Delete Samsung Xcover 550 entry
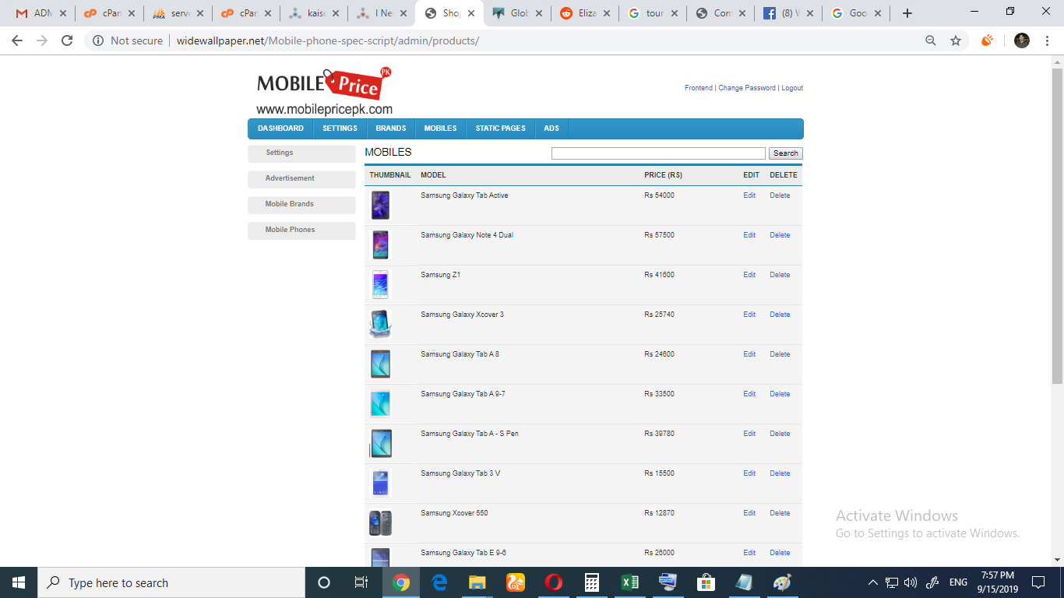This screenshot has width=1064, height=598. [780, 513]
